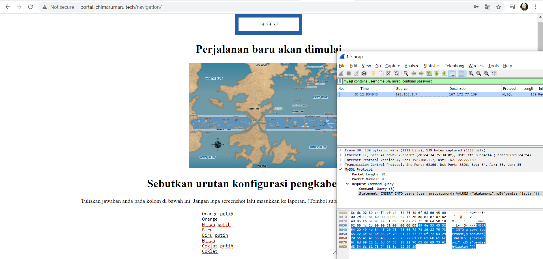Go back in packet history arrow
Viewport: 543px width, 259px height.
coord(413,73)
